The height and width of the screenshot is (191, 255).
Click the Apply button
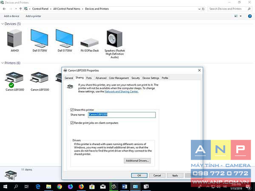(175, 175)
